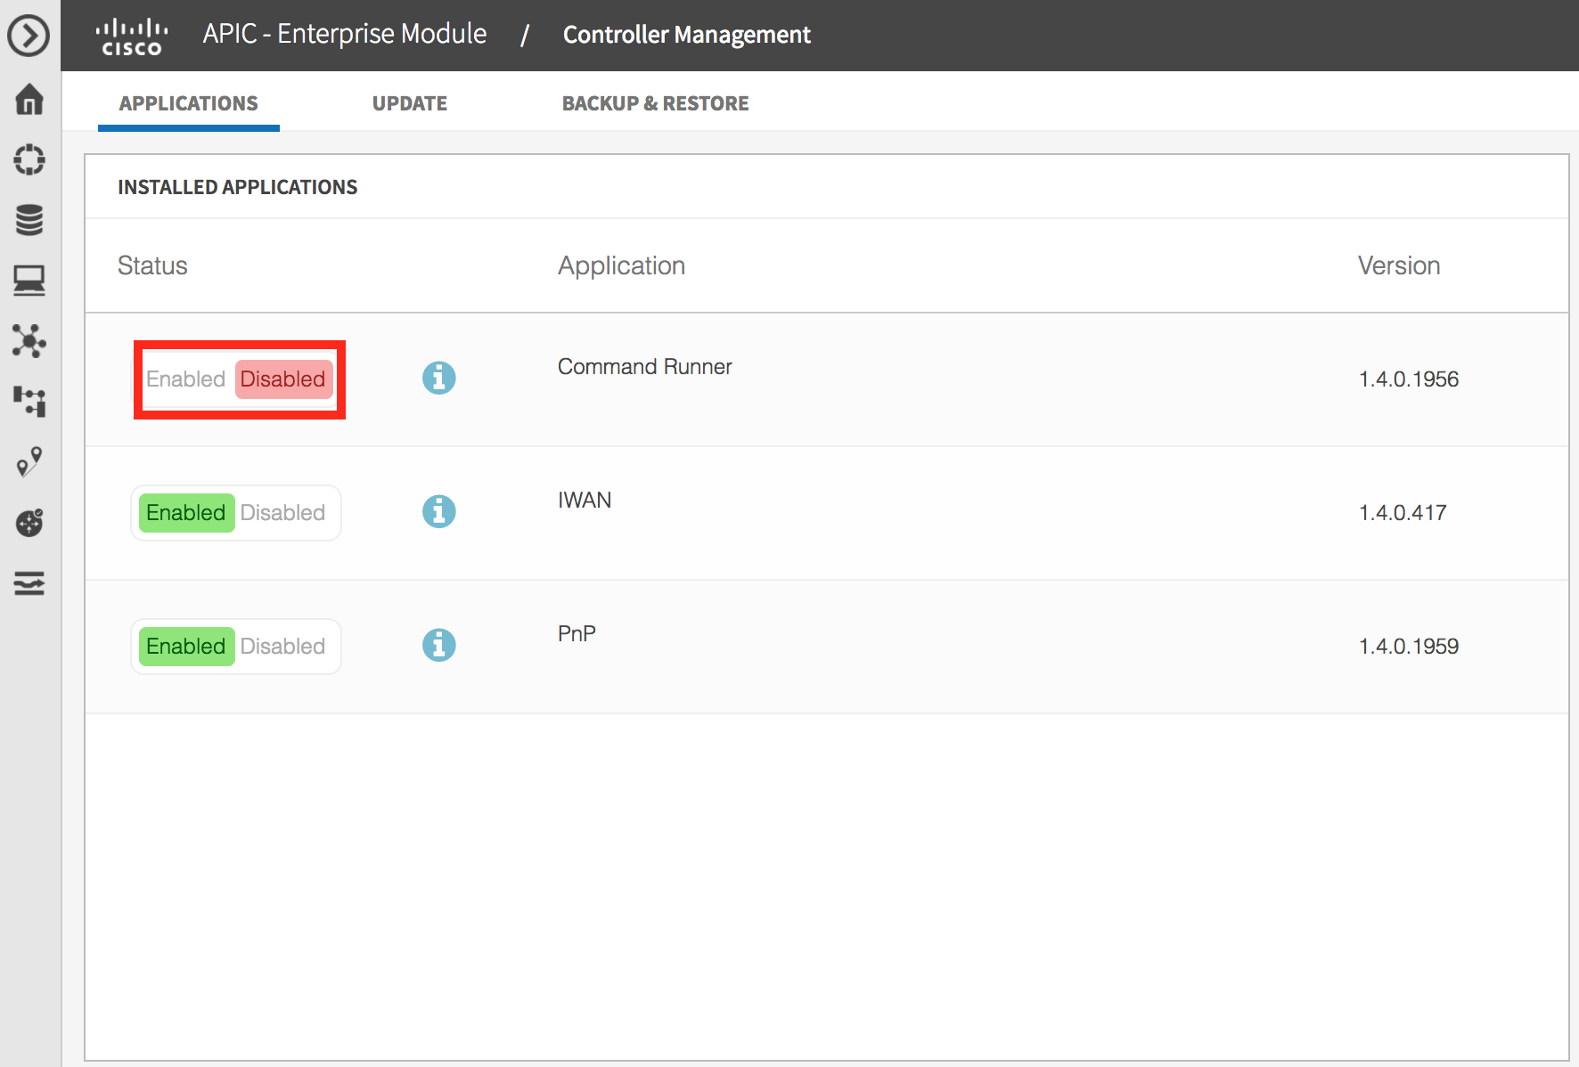This screenshot has width=1579, height=1067.
Task: Open the hierarchy tree icon in sidebar
Action: [29, 402]
